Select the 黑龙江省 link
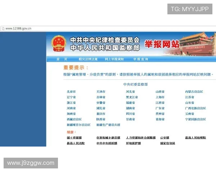The image size is (216, 172). point(132,97)
